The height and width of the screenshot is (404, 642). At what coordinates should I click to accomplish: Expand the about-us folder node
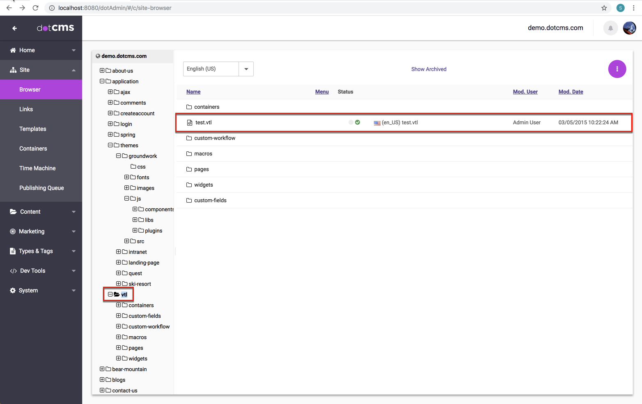click(x=102, y=71)
